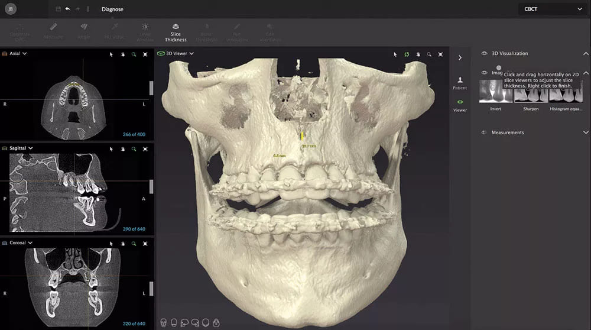Collapse the right side panel with arrow
Image resolution: width=591 pixels, height=330 pixels.
point(460,58)
